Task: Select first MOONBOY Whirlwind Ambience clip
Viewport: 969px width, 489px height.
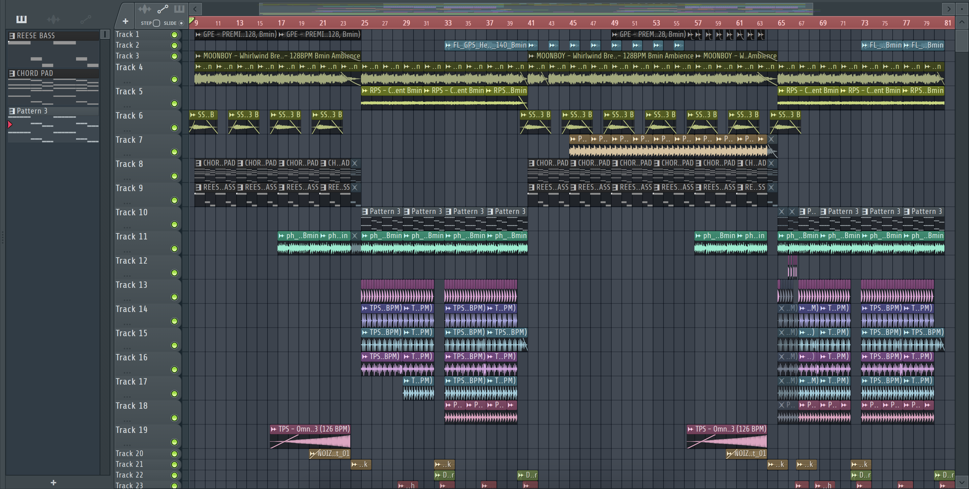Action: [x=278, y=56]
